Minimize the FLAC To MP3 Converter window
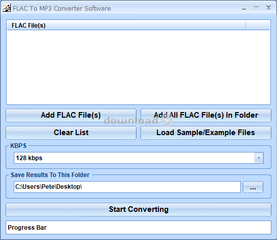Image resolution: width=277 pixels, height=240 pixels. 244,8
